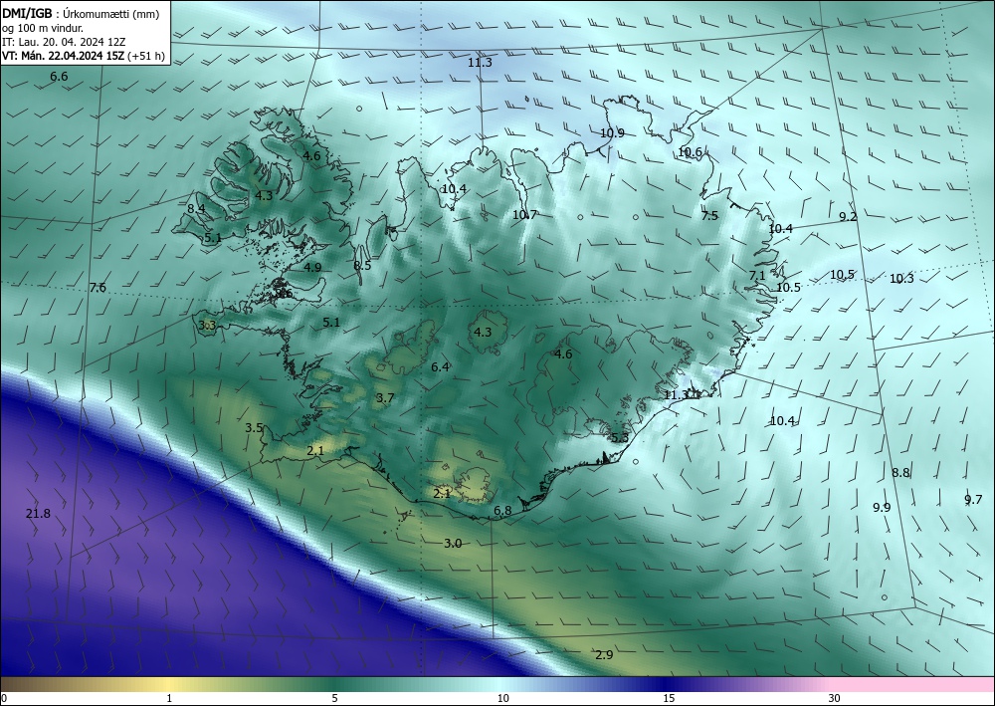This screenshot has width=995, height=706.
Task: Click the 10 label on the color scale
Action: coord(502,698)
